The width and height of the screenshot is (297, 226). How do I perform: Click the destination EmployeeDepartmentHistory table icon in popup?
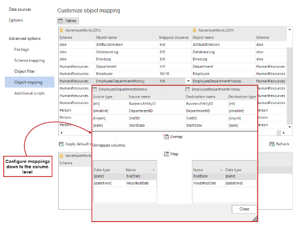point(188,90)
